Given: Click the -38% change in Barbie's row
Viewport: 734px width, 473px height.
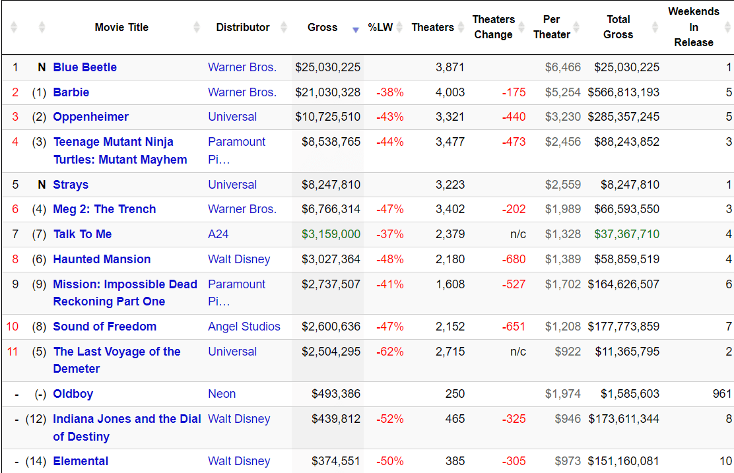Looking at the screenshot, I should (x=390, y=92).
